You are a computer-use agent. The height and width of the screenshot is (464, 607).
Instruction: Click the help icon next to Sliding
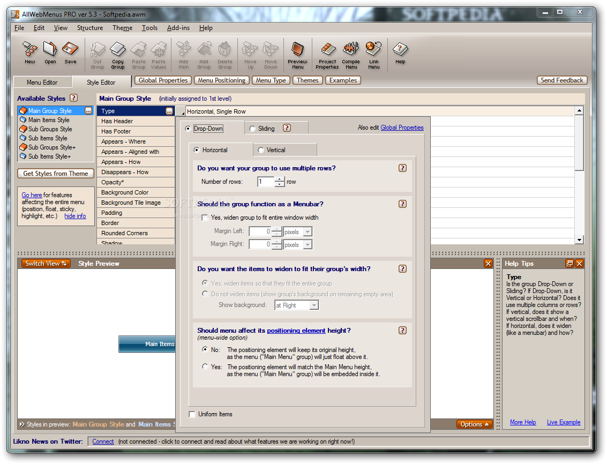287,128
